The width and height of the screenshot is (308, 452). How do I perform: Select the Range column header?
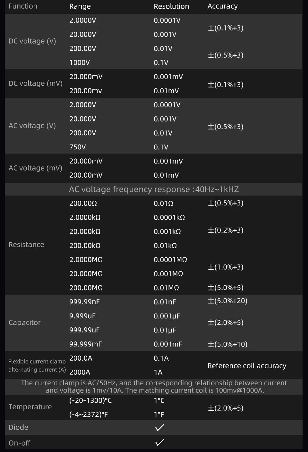[80, 6]
